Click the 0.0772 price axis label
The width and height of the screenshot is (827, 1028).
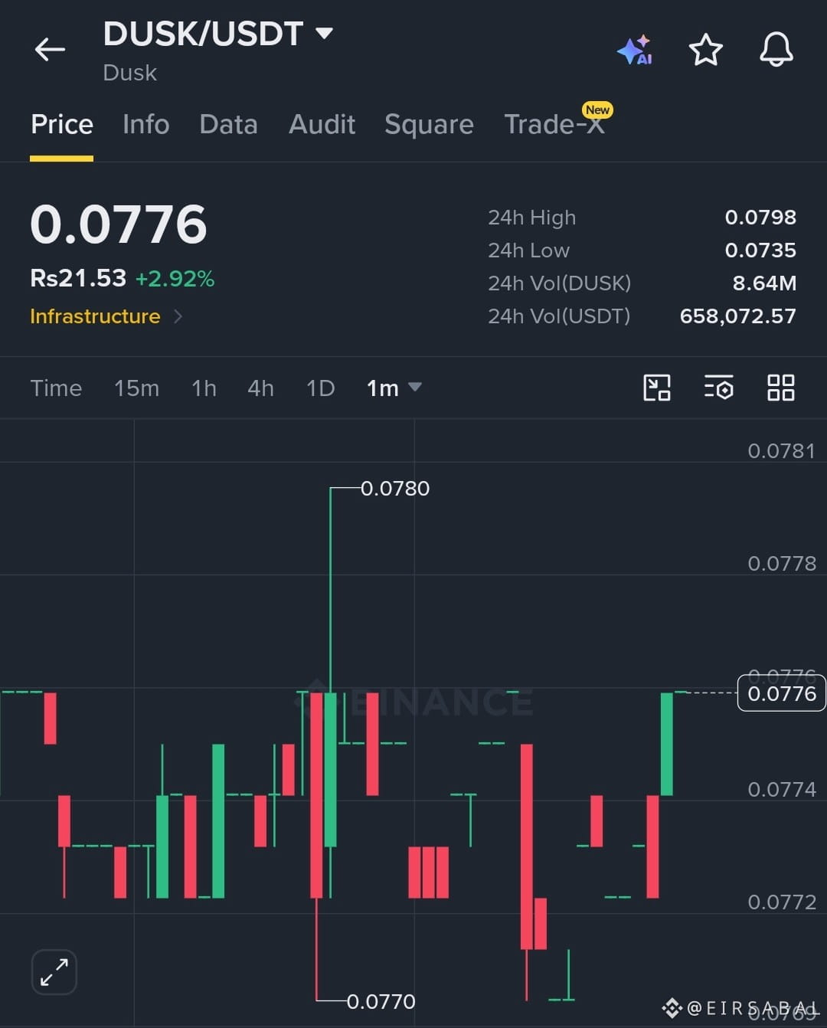(x=781, y=902)
